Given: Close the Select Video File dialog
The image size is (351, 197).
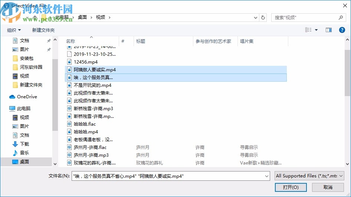Looking at the screenshot, I should click(x=345, y=6).
